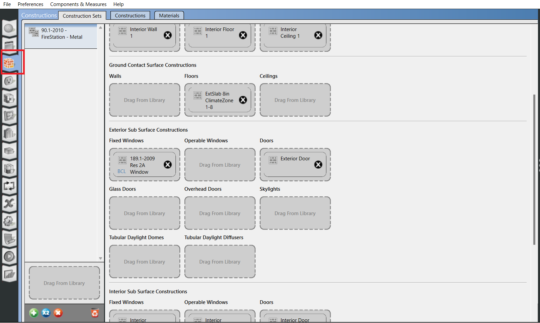Click the main panel vertical scrollbar
Screen dimensions: 540x323
coord(534,170)
